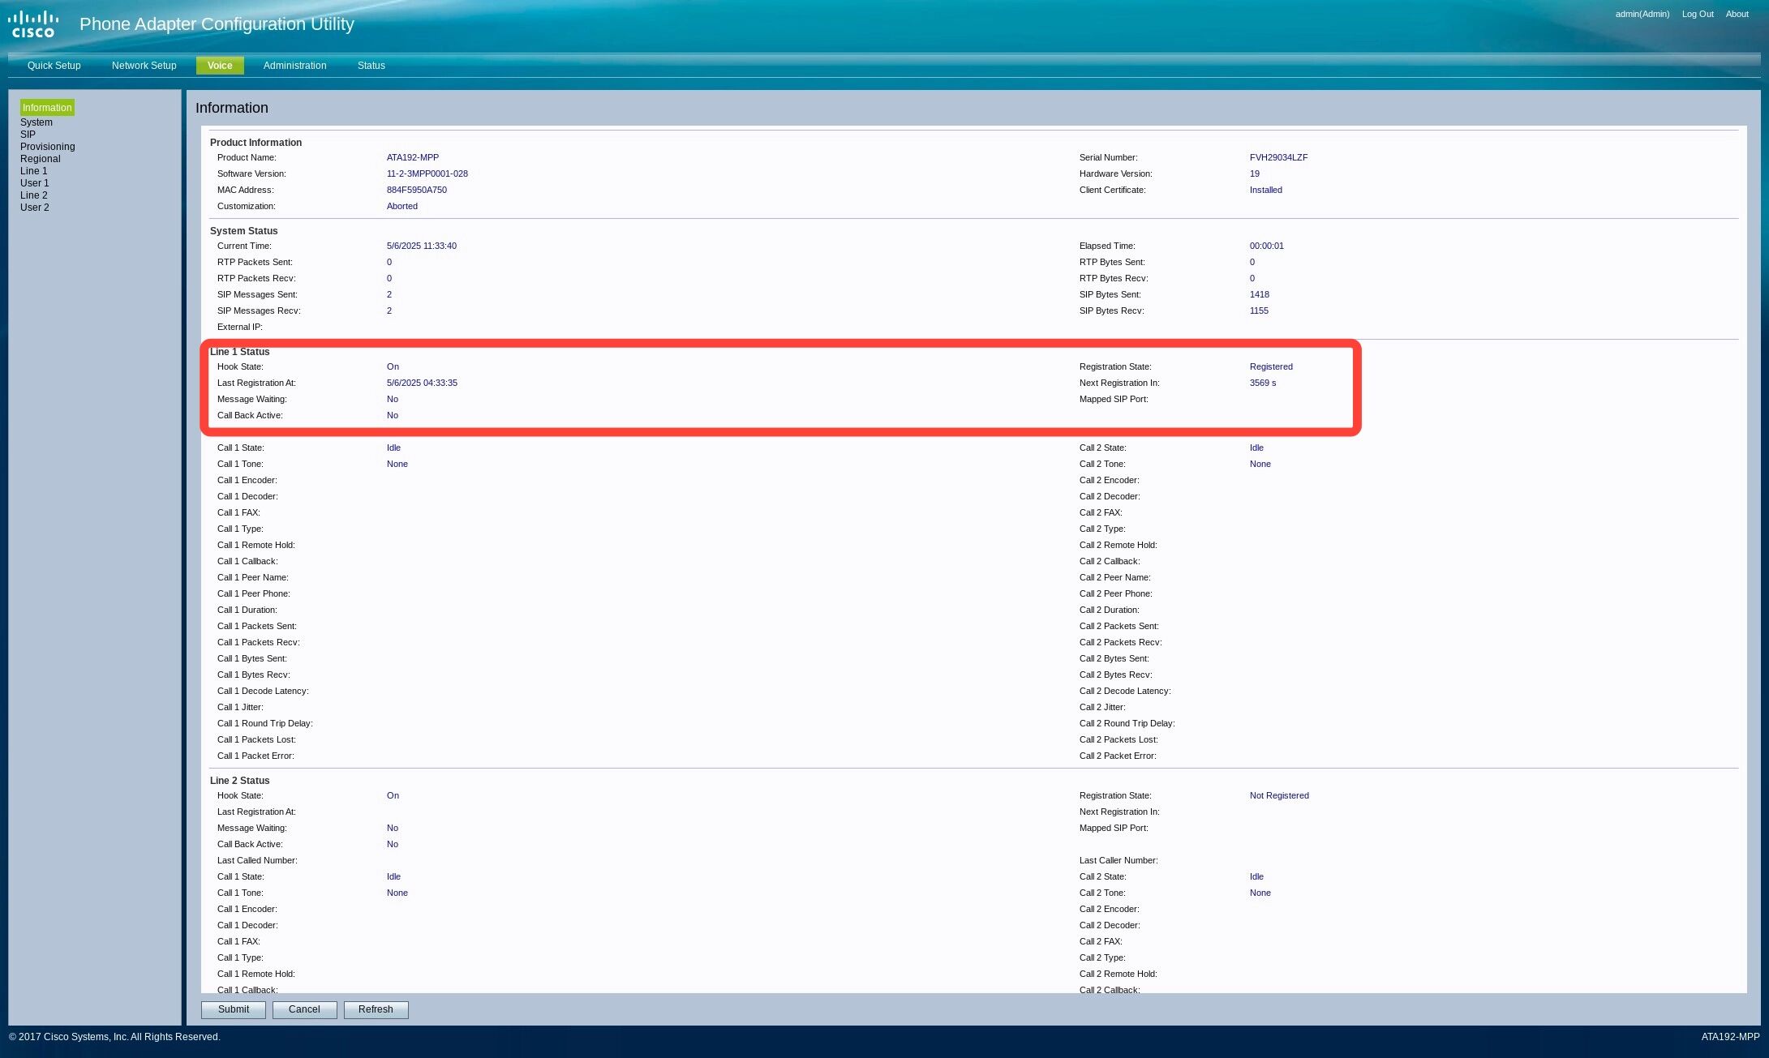Click the External IP label
This screenshot has width=1769, height=1058.
tap(240, 327)
